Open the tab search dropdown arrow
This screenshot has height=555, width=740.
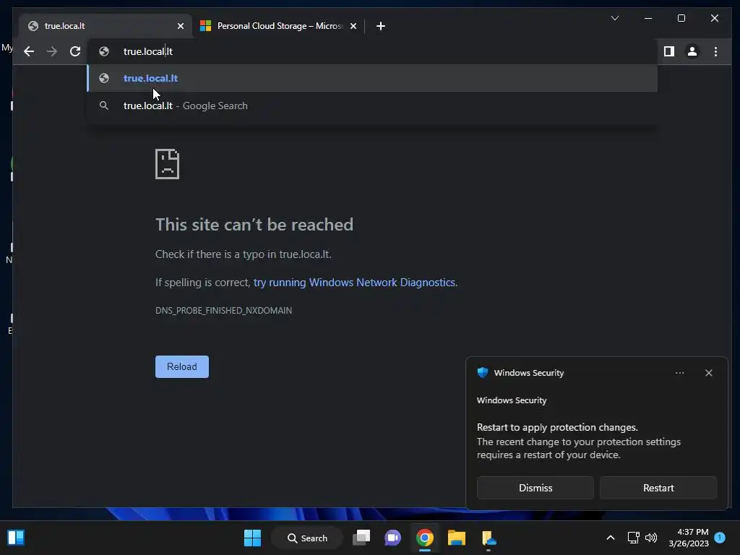614,18
